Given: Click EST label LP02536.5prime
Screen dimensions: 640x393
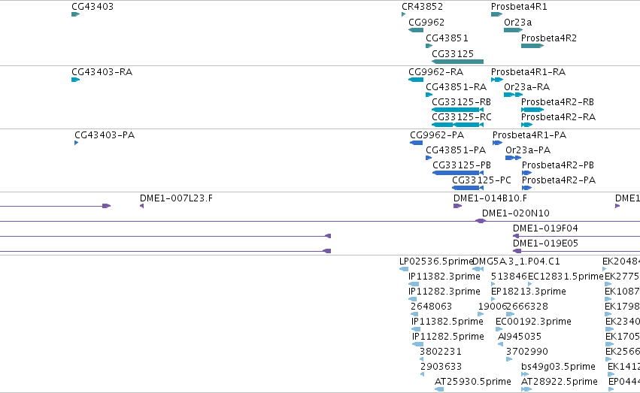Looking at the screenshot, I should coord(436,261).
